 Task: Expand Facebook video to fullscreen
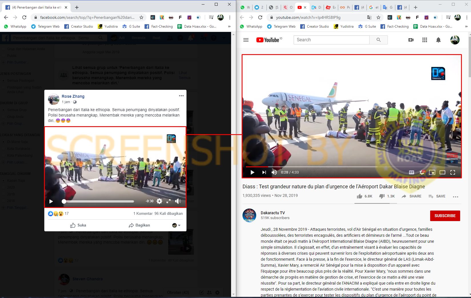(169, 201)
